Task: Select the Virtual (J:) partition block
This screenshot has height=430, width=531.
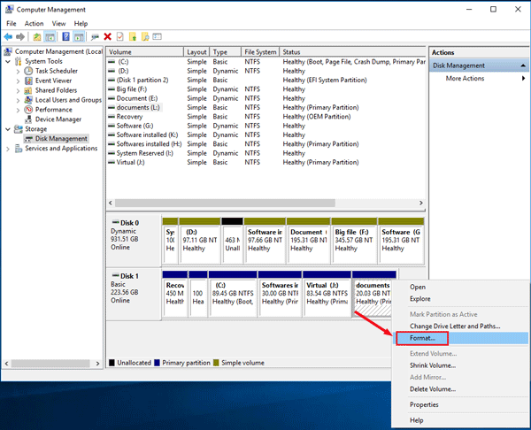Action: click(327, 293)
